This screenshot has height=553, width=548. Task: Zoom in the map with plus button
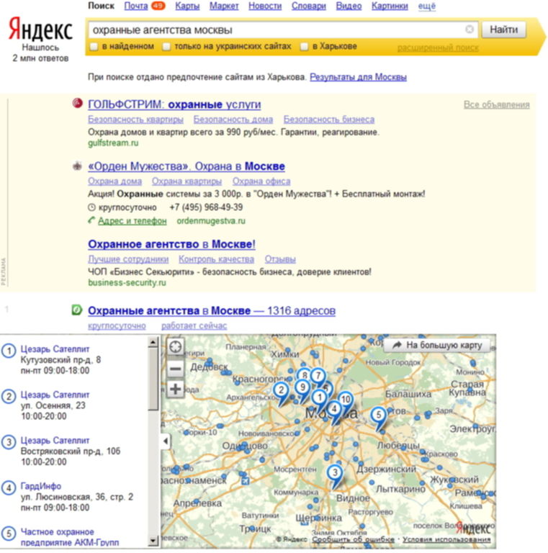(175, 390)
